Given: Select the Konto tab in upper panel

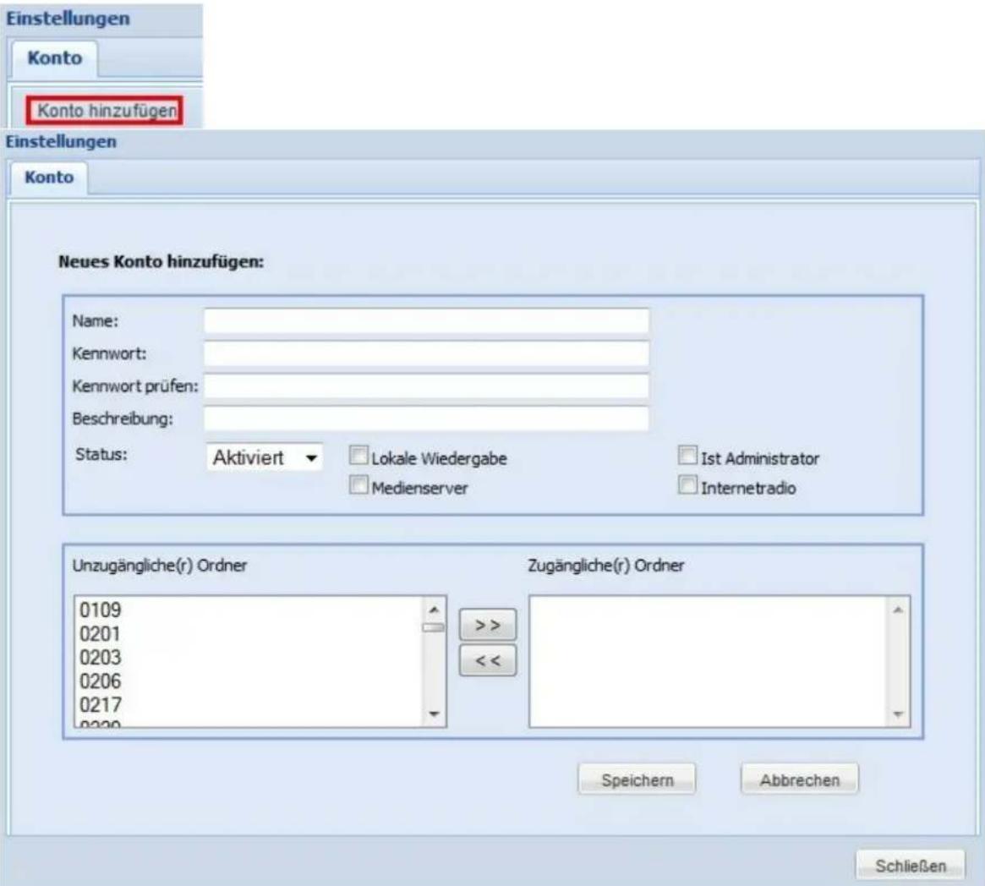Looking at the screenshot, I should coord(54,58).
